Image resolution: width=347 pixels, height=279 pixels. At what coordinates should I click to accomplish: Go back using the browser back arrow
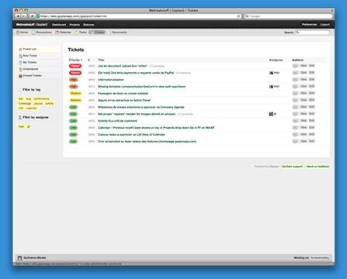pos(18,16)
